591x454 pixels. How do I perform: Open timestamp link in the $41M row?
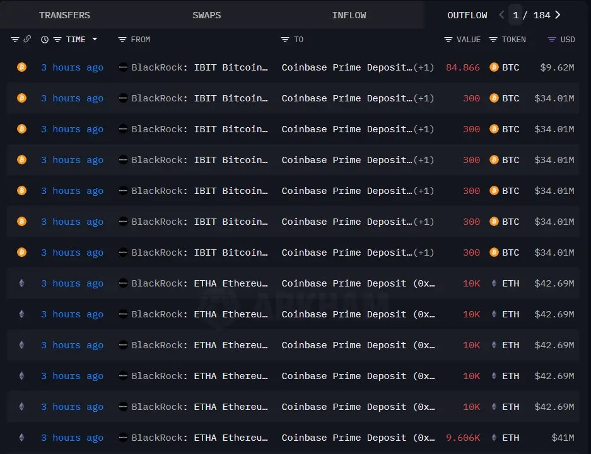tap(72, 438)
